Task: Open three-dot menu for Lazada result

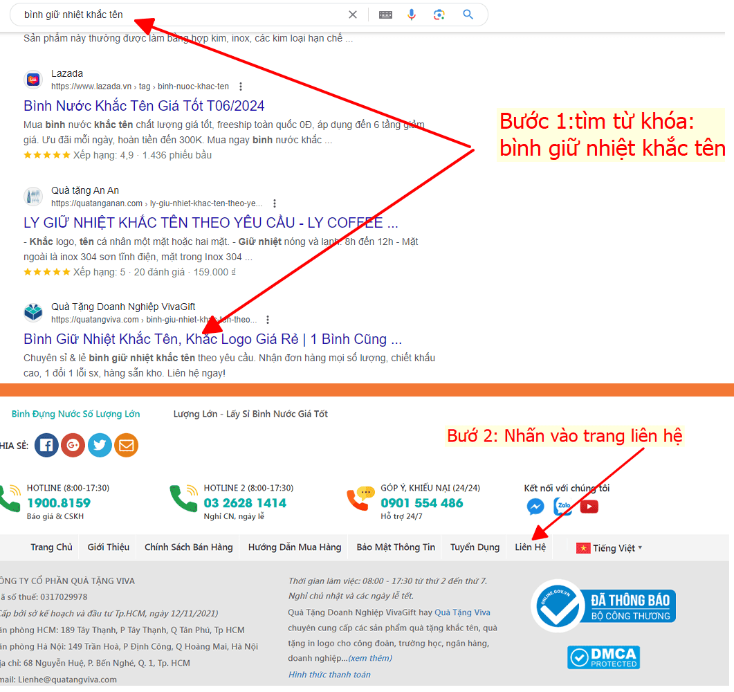Action: [241, 86]
